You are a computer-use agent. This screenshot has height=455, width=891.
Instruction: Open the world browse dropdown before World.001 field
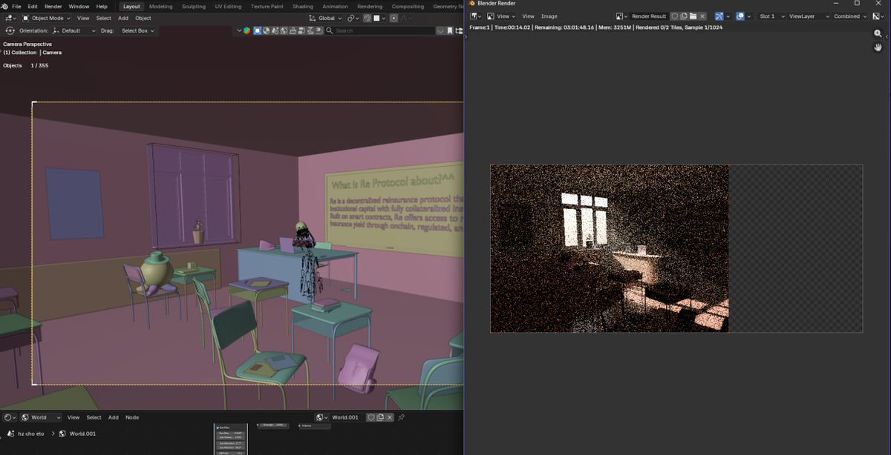click(322, 417)
